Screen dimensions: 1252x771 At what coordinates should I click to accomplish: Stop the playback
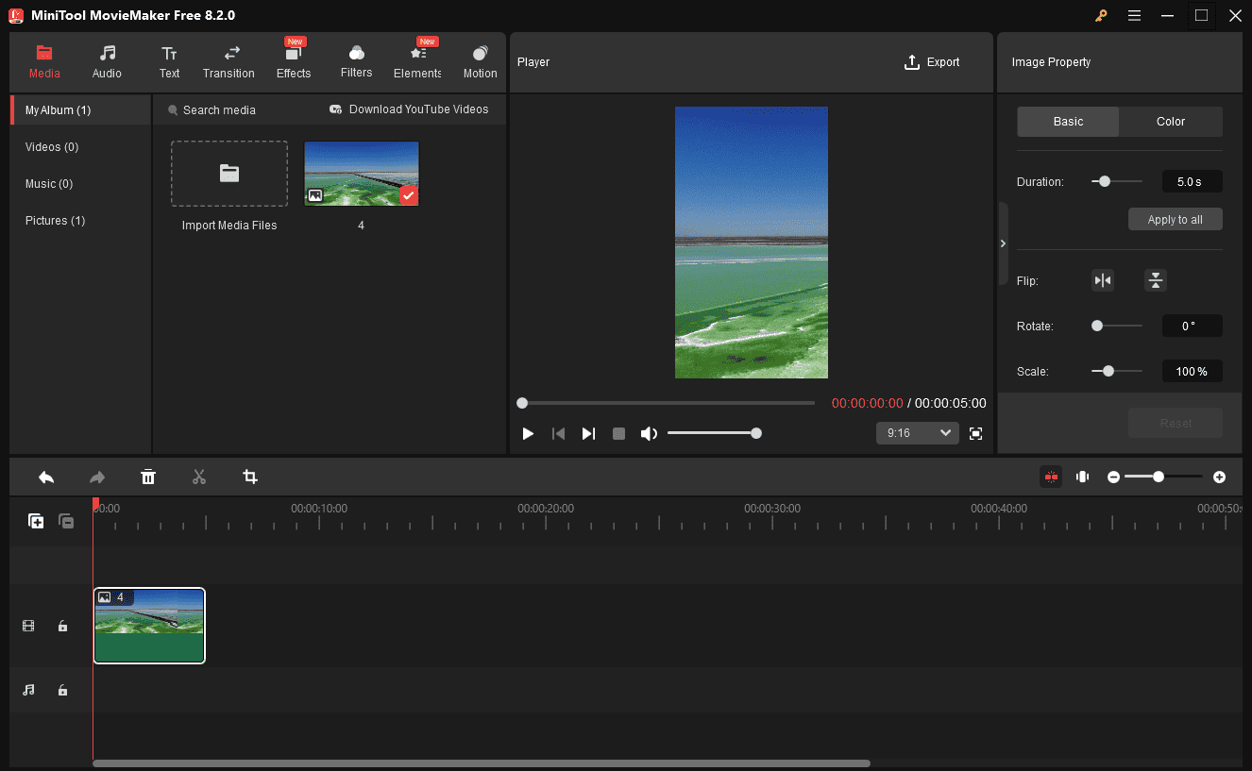[x=618, y=433]
